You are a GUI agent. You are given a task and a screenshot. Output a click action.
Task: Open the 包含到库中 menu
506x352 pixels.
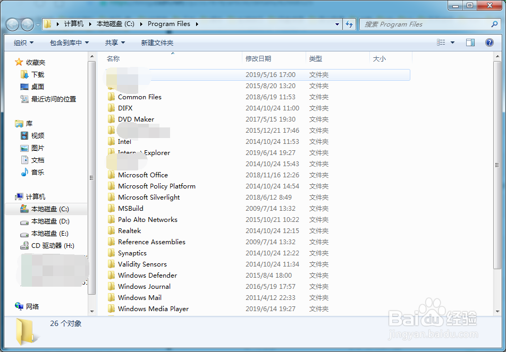pos(69,42)
